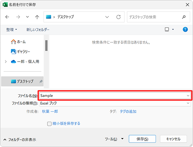Go up one folder level

37,17
